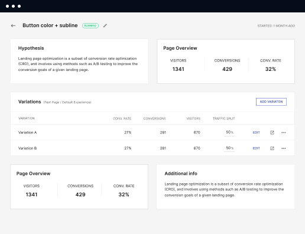Click the Started 1 month ago label

[276, 26]
